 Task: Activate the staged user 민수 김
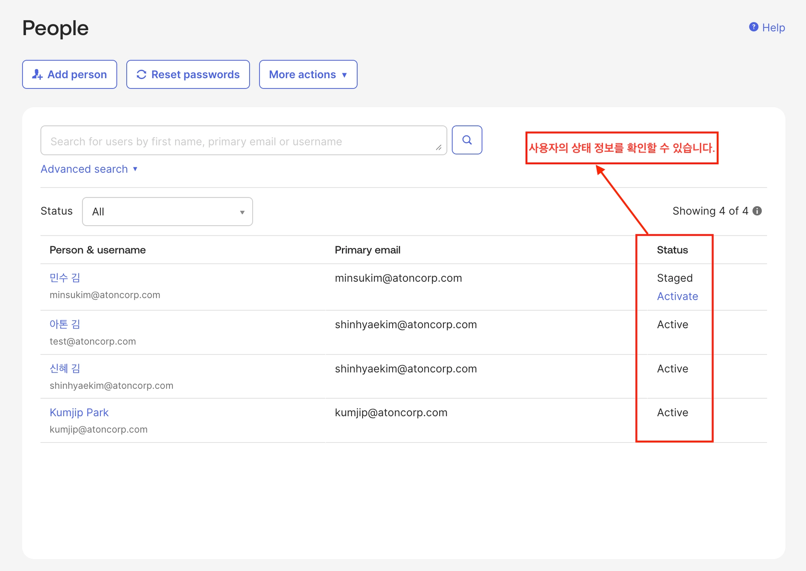(677, 296)
